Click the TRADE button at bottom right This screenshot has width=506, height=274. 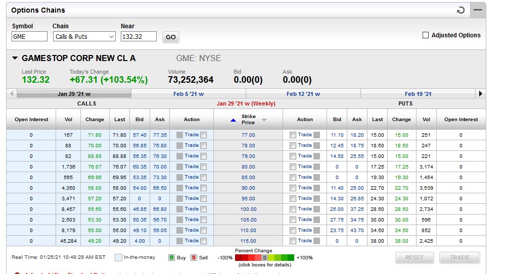tap(460, 257)
